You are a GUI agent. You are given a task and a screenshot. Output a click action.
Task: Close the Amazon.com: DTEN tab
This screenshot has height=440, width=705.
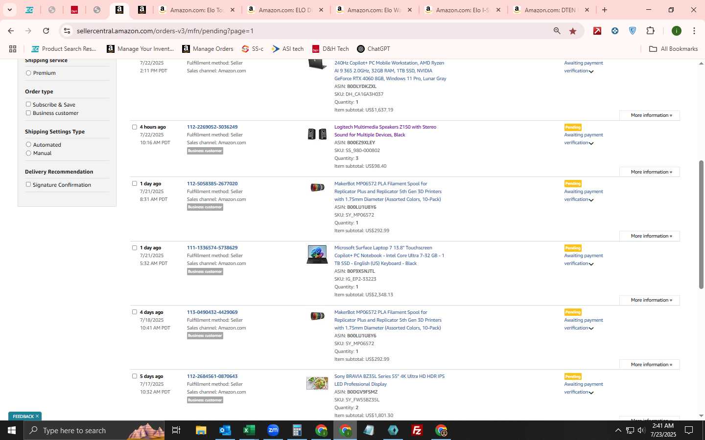587,10
